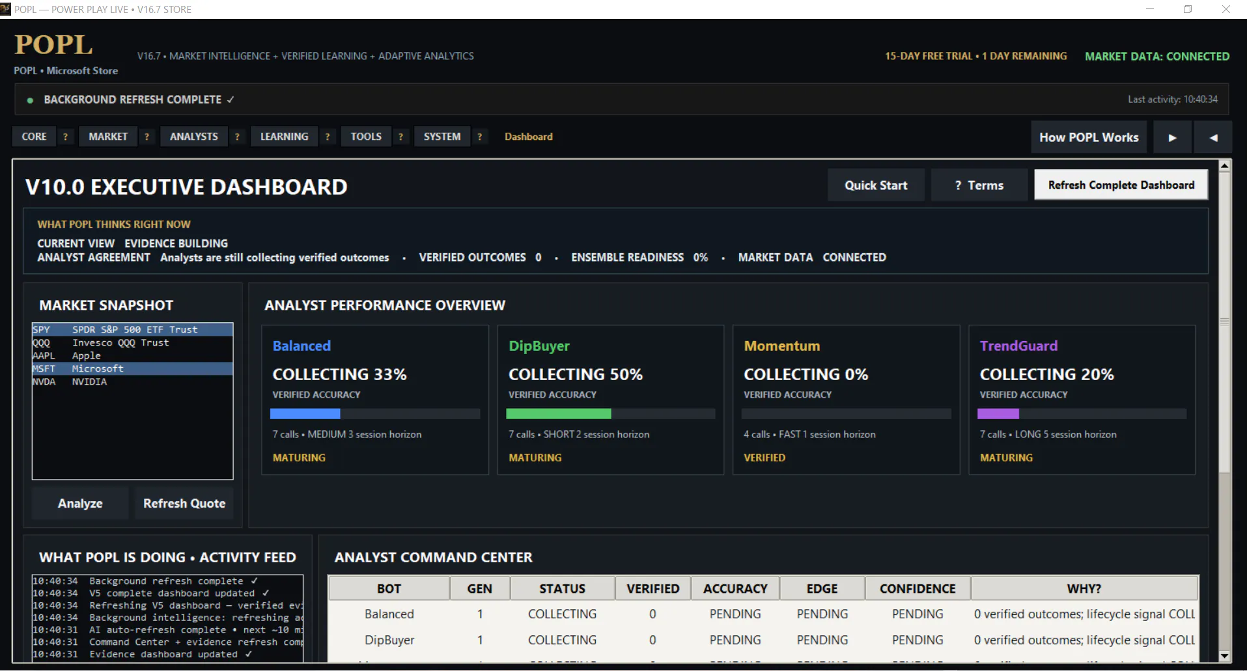
Task: Click the dashboard vertical scrollbar thumb
Action: pos(1224,323)
